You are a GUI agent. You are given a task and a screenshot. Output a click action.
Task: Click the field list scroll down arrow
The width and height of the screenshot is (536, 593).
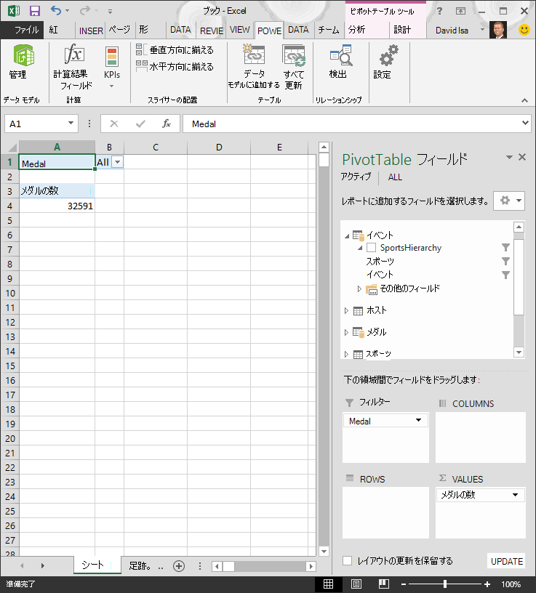pos(519,352)
